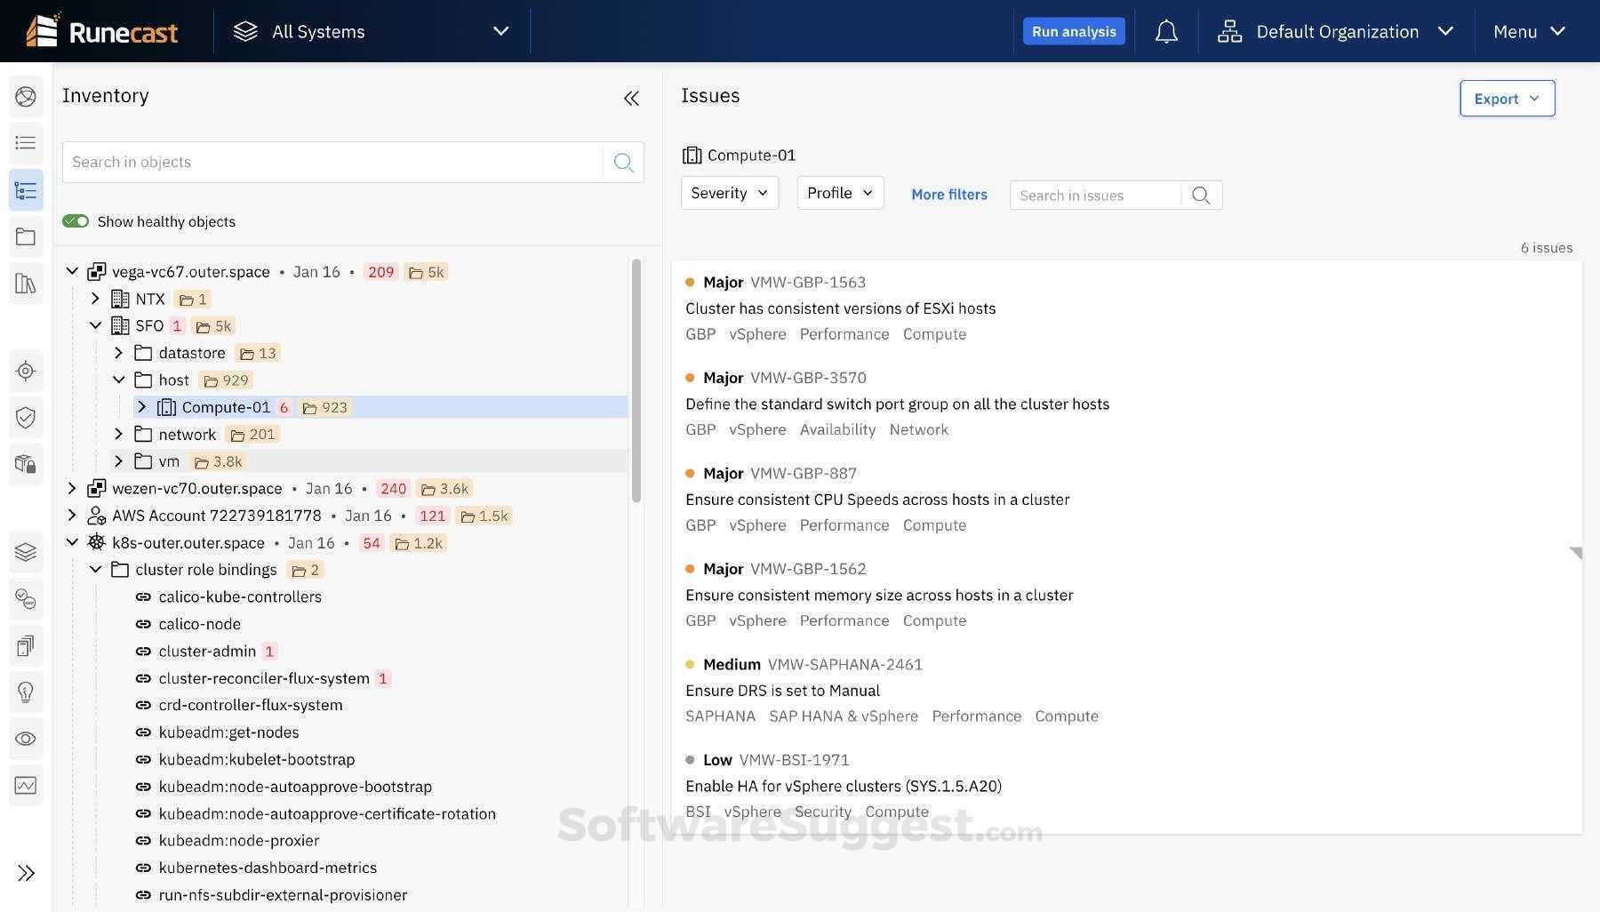The image size is (1600, 912).
Task: Click the eye icon in sidebar
Action: click(x=26, y=739)
